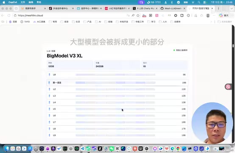Expand the 自媒体 bookmark folder

pos(175,22)
